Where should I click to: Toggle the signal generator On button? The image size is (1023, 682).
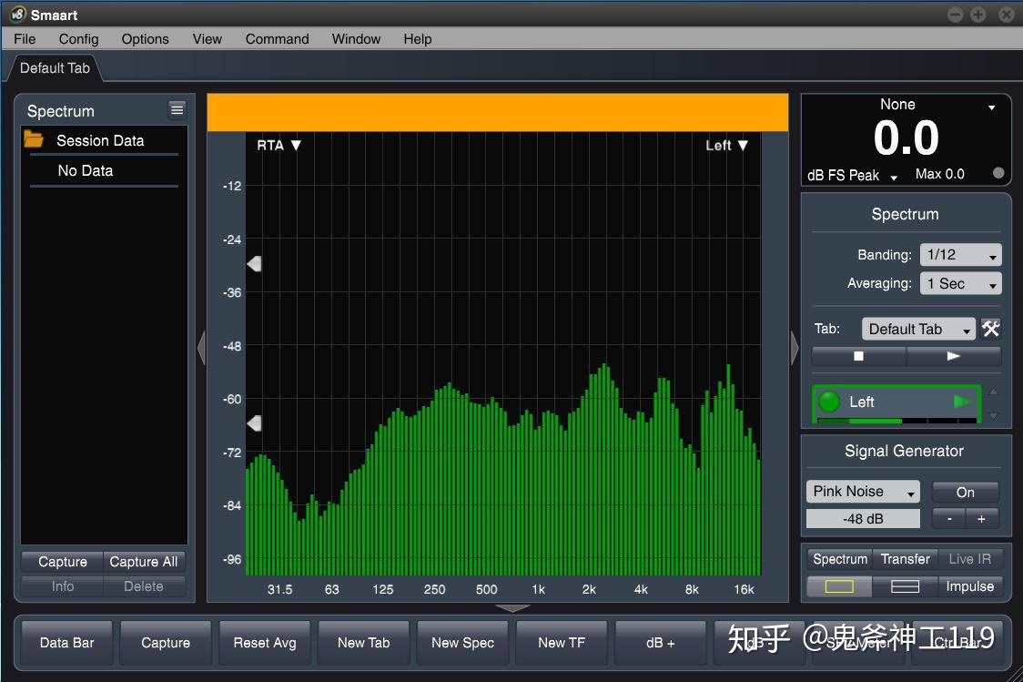(x=965, y=492)
